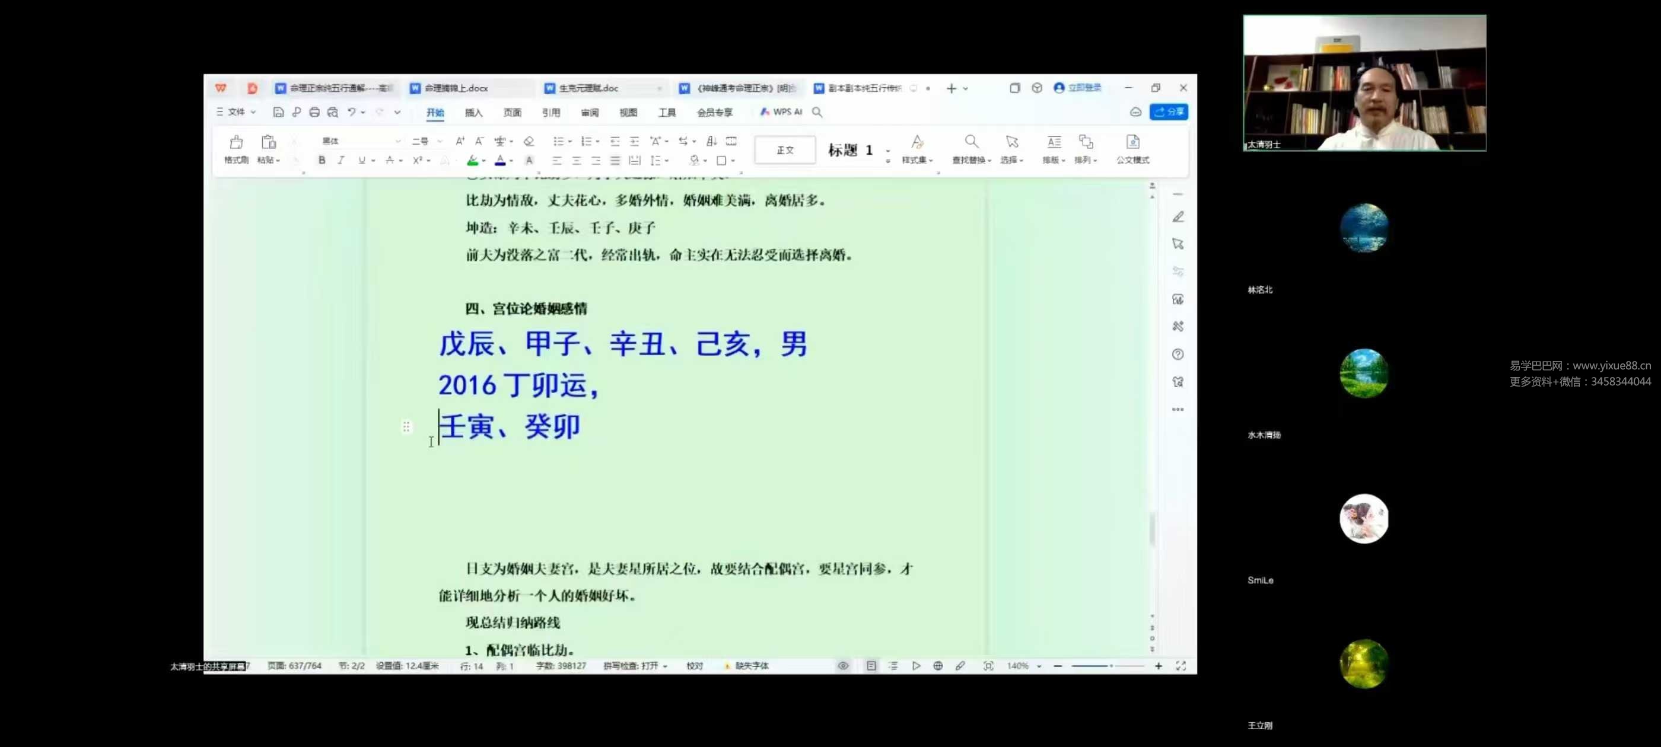The height and width of the screenshot is (747, 1661).
Task: Open Find and Replace (查找替换) tool
Action: tap(970, 142)
